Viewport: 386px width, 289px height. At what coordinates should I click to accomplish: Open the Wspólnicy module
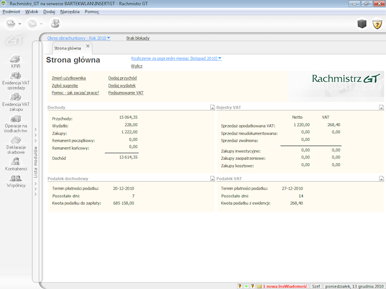(x=16, y=178)
